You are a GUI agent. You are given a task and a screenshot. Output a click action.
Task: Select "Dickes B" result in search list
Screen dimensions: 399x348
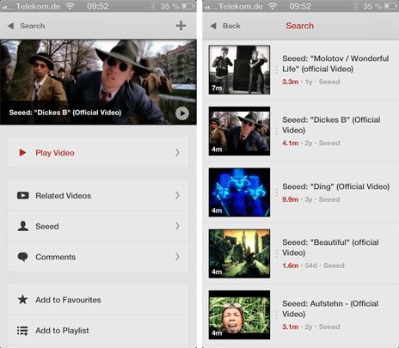[x=301, y=131]
